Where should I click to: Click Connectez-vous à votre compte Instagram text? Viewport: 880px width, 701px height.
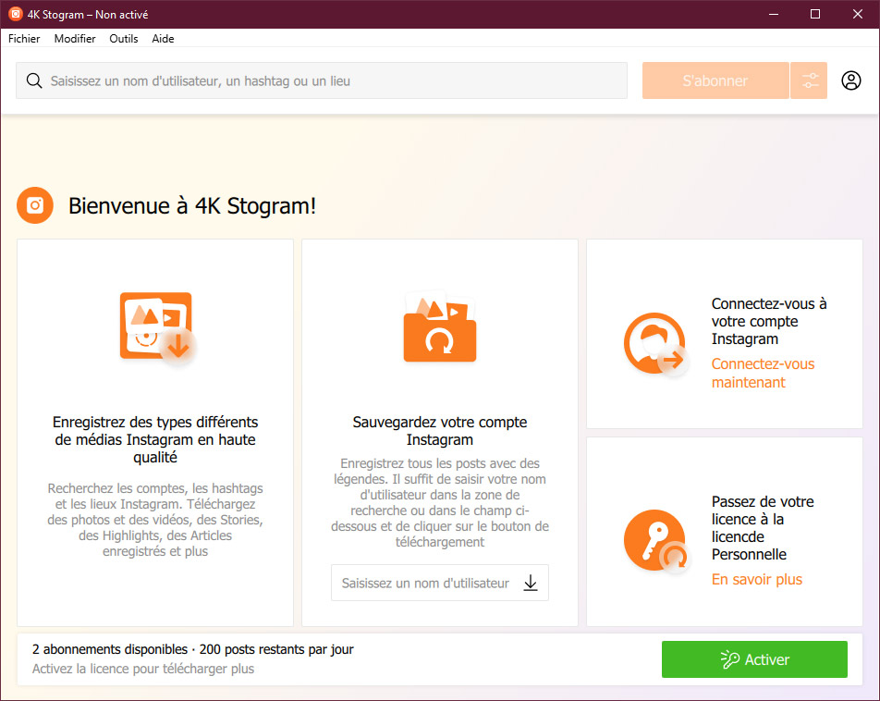769,321
